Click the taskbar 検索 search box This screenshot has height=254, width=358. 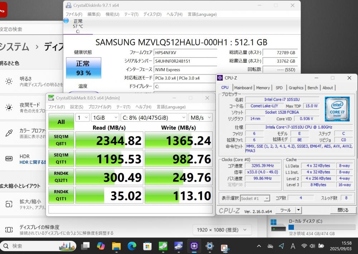[39, 246]
